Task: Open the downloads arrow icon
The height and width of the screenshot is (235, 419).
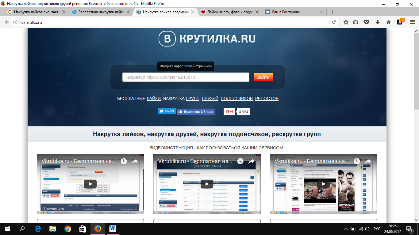Action: 378,22
